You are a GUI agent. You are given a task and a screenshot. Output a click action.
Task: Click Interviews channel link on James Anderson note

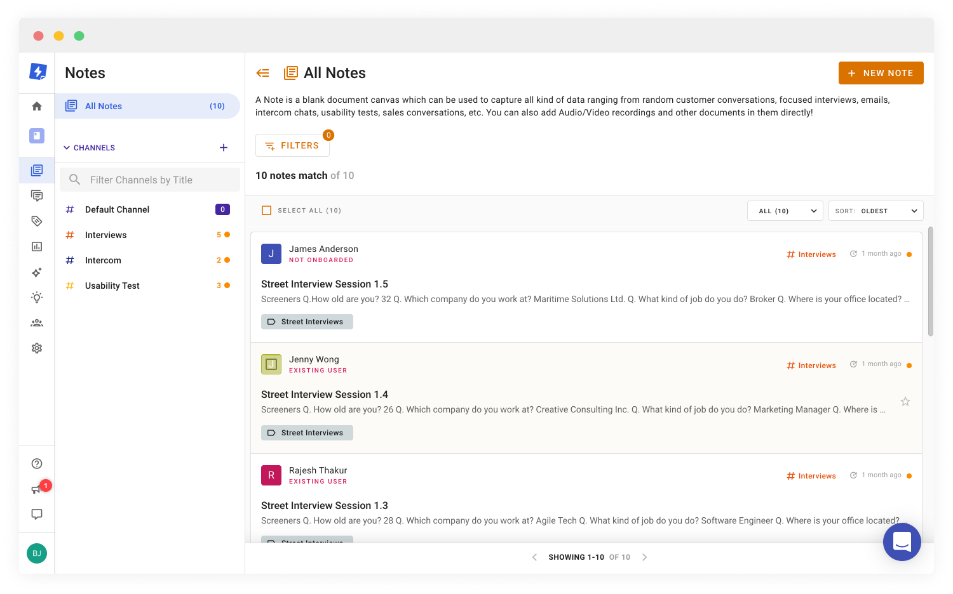pyautogui.click(x=811, y=254)
